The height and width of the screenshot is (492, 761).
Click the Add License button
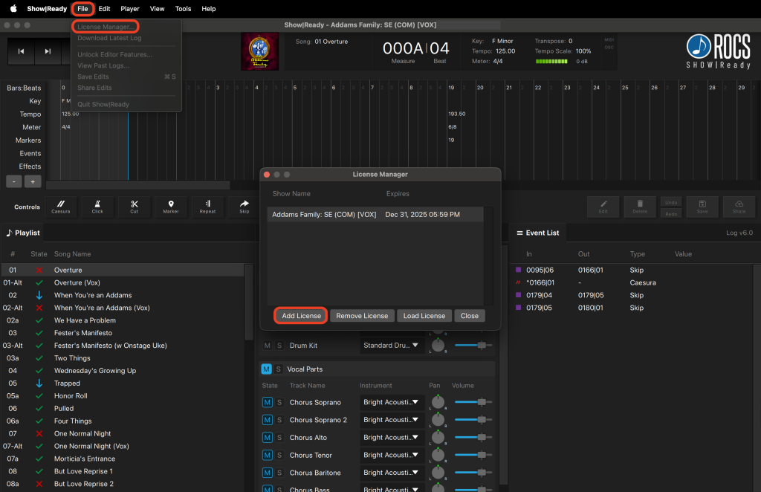point(301,316)
